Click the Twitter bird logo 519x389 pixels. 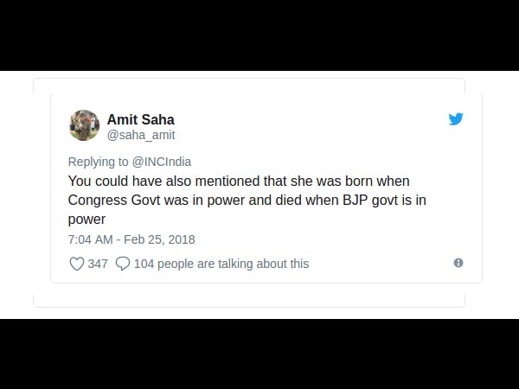tap(456, 119)
